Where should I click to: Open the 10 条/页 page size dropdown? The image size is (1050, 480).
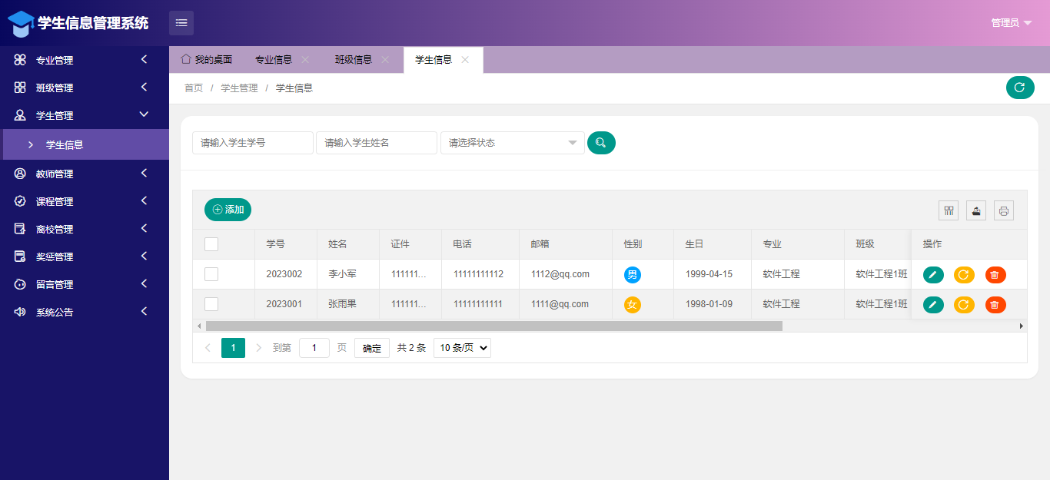point(462,348)
